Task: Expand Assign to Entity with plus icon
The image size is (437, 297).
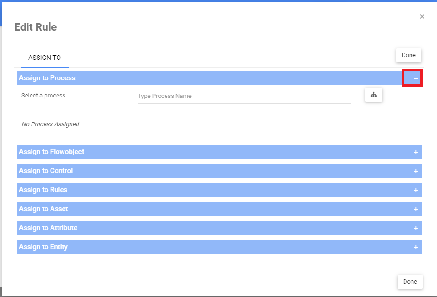Action: tap(415, 247)
